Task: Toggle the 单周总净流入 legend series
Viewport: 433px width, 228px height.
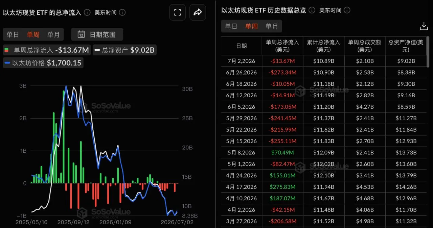Action: tap(47, 50)
